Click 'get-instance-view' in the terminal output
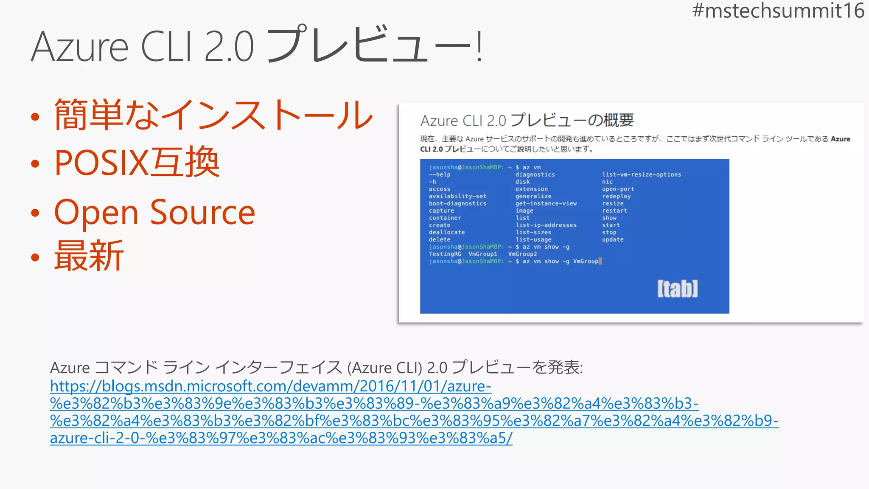Image resolution: width=869 pixels, height=489 pixels. [546, 203]
